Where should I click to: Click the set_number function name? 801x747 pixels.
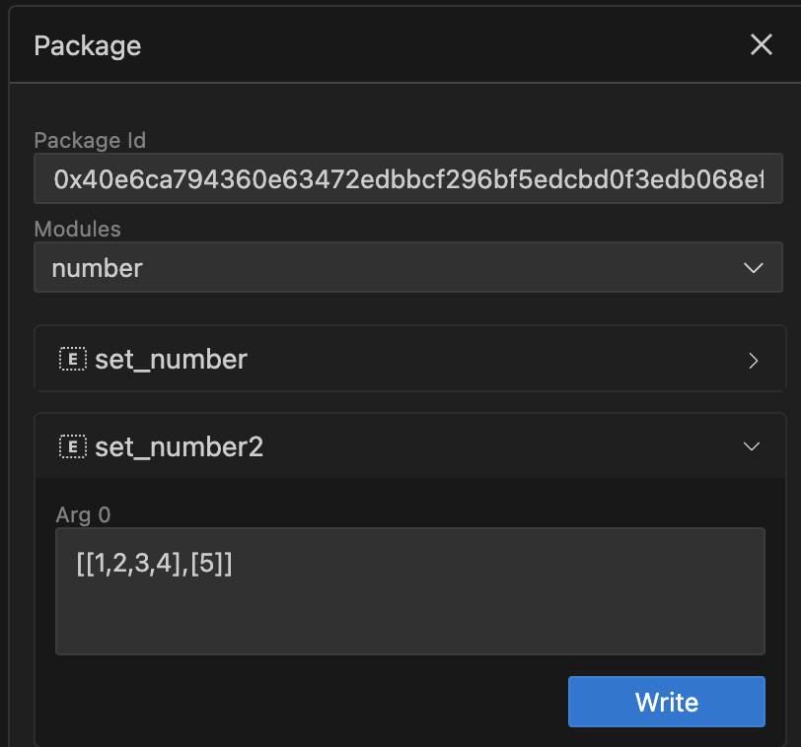click(171, 360)
